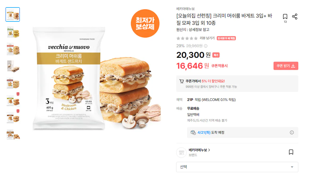Viewport: 321px width, 174px height.
Task: Click the delivery box icon beside 4/21
Action: (193, 132)
